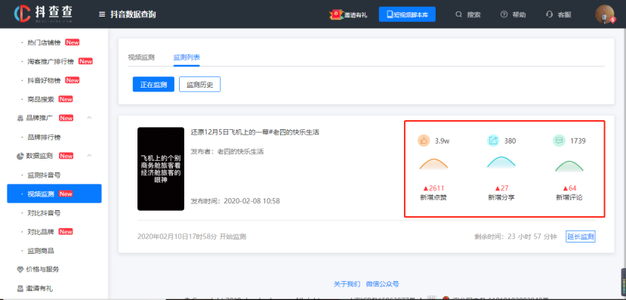
Task: Click the 邀请有礼 sidebar icon
Action: pyautogui.click(x=20, y=289)
